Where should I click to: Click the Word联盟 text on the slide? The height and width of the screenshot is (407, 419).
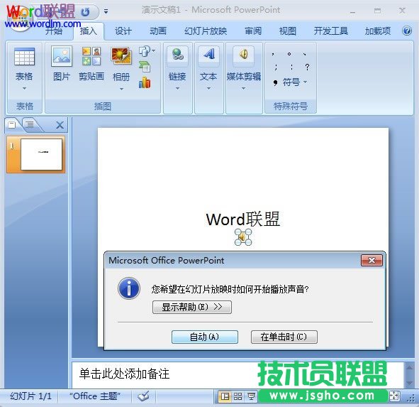[242, 219]
